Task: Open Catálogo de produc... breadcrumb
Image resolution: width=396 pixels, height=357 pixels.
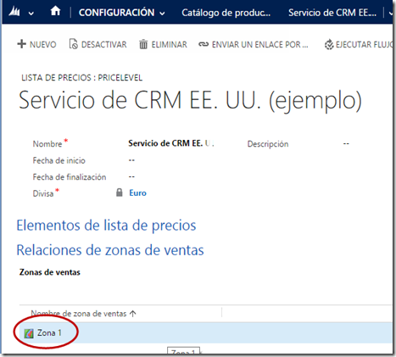Action: click(226, 13)
